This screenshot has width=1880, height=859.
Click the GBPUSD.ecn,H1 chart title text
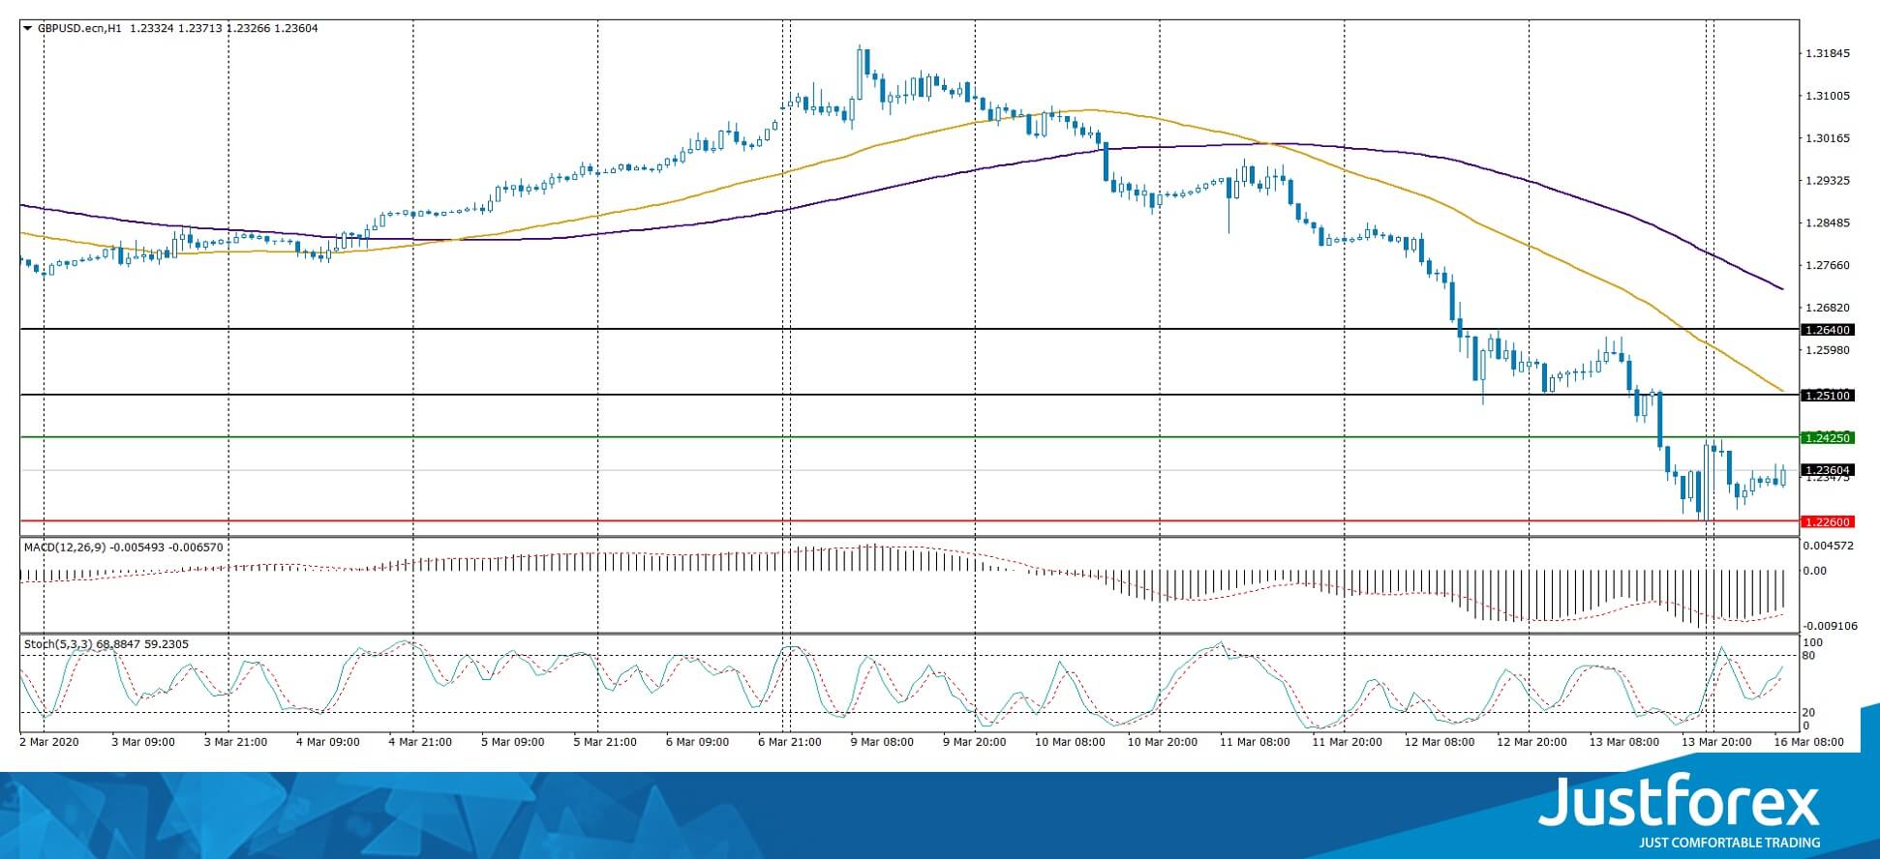[80, 29]
